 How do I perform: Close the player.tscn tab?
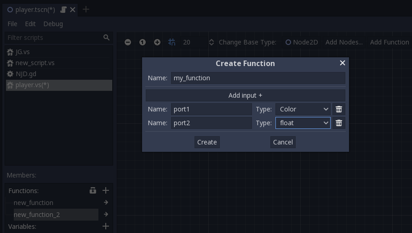pyautogui.click(x=73, y=10)
